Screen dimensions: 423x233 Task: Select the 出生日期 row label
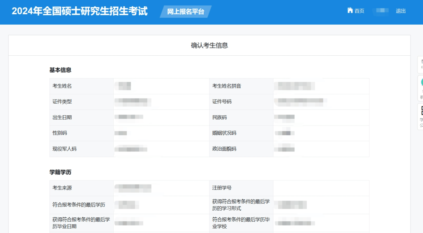pos(62,117)
